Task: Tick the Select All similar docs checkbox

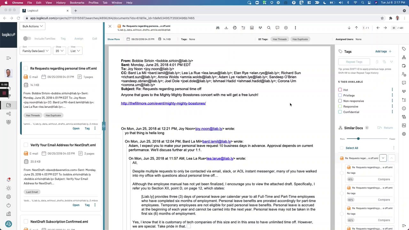Action: coord(342,148)
